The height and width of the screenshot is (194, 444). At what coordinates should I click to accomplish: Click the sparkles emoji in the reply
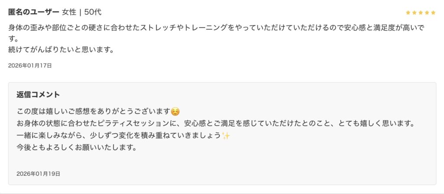click(225, 136)
